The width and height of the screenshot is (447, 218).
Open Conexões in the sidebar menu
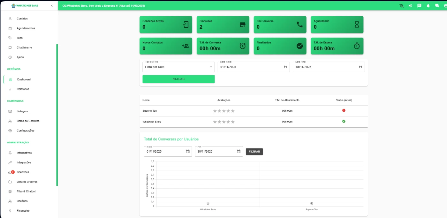23,172
